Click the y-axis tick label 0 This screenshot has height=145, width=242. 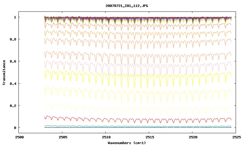point(15,128)
